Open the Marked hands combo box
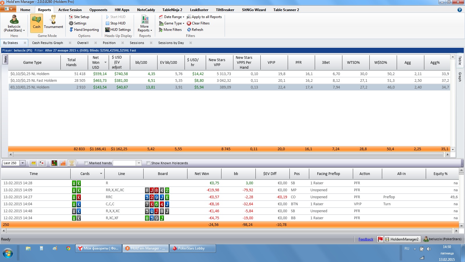The image size is (465, 262). pyautogui.click(x=127, y=163)
